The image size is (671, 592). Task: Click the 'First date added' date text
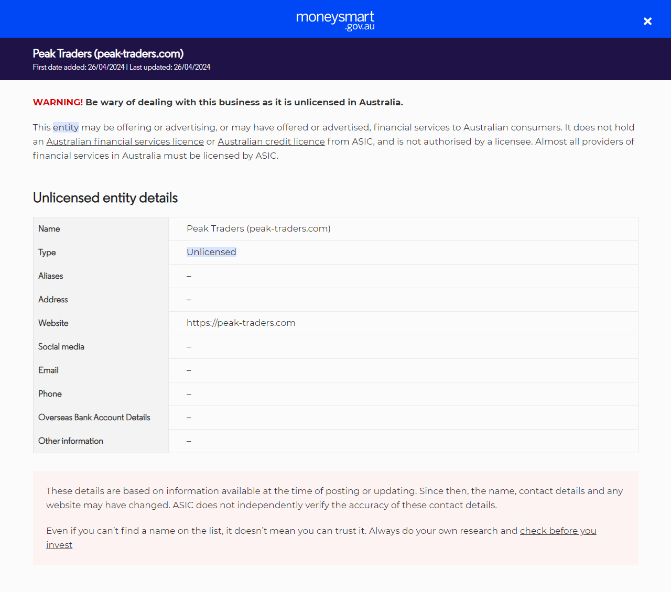click(x=79, y=67)
